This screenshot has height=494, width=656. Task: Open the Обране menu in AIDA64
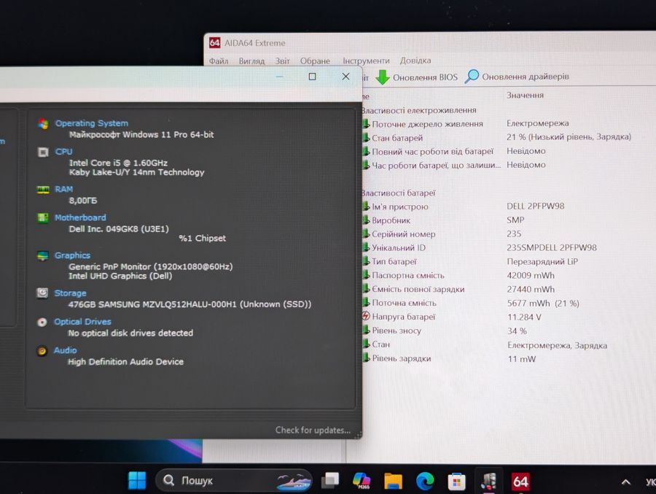click(315, 61)
